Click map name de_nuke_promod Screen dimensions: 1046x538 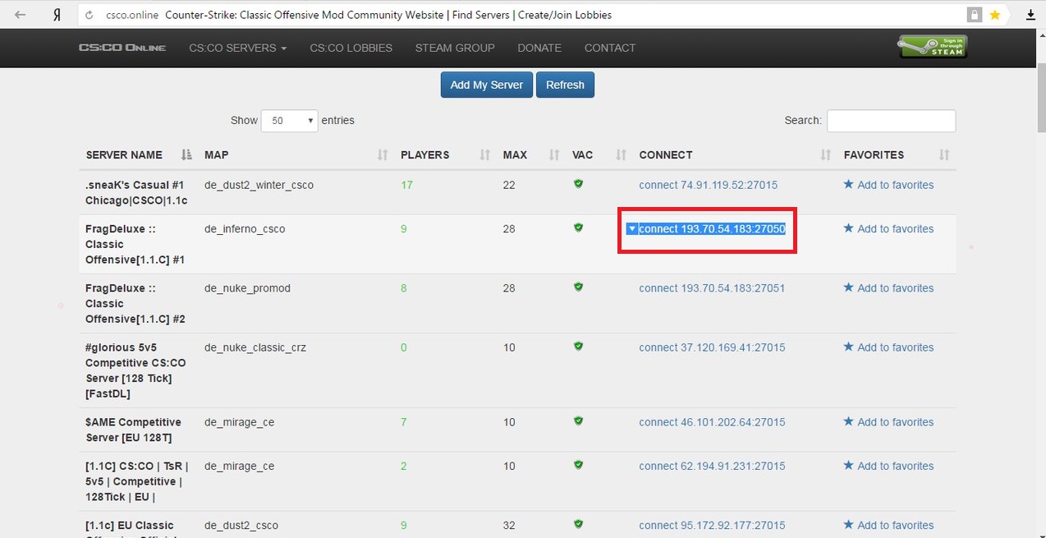coord(247,287)
